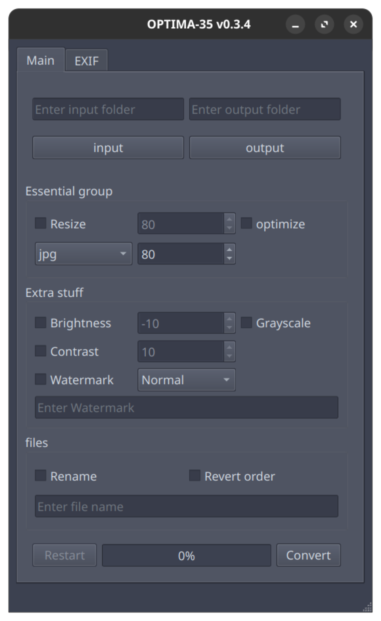Toggle the Watermark checkbox
The width and height of the screenshot is (381, 621).
pos(41,379)
